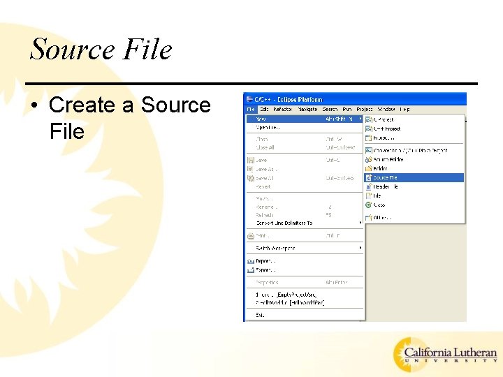
Task: Click the Source Folder icon
Action: (369, 160)
